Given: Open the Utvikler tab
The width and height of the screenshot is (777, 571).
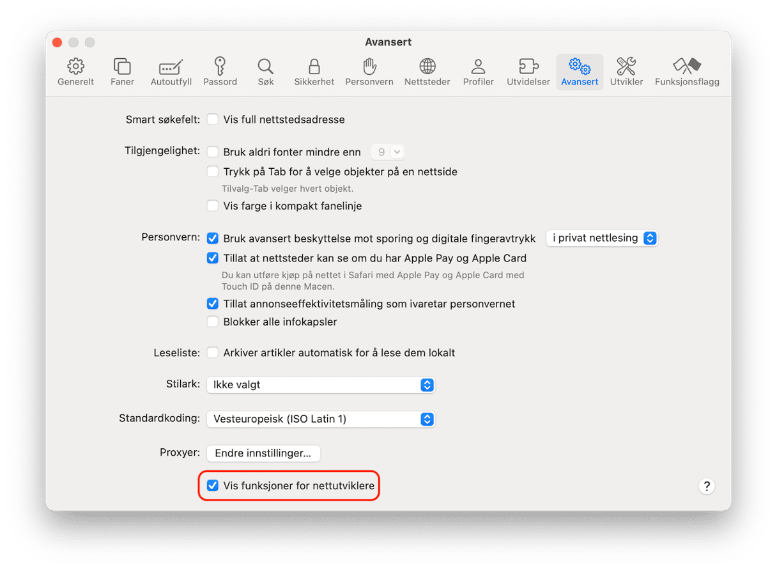Looking at the screenshot, I should pos(626,72).
